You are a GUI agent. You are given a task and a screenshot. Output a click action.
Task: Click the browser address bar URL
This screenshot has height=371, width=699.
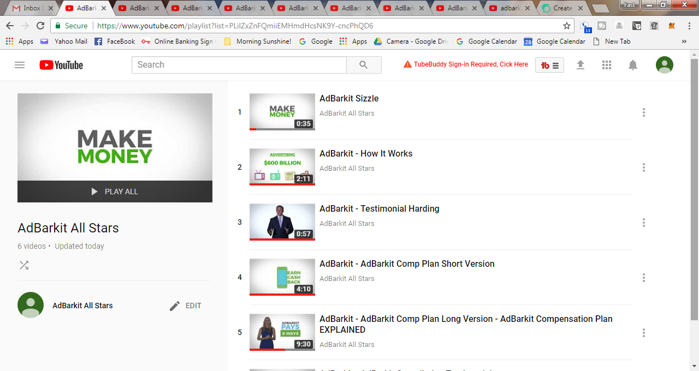click(235, 26)
